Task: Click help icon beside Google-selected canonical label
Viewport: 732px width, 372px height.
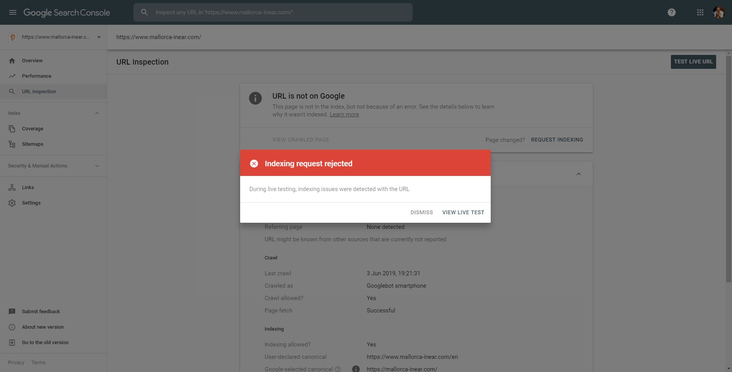Action: click(338, 369)
